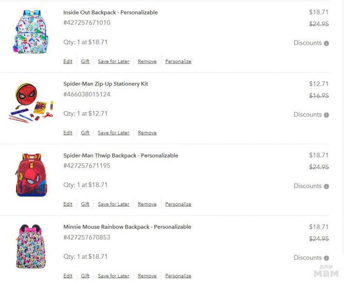Save Spider-Man Stationery Kit for later

(x=113, y=133)
